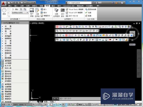Expand the applications (应用程序) panel
The image size is (143, 107).
pyautogui.click(x=68, y=19)
